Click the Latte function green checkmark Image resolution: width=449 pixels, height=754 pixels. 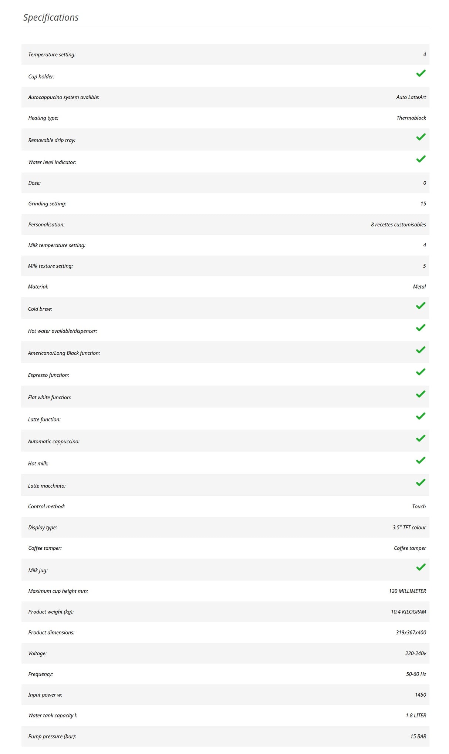[x=421, y=416]
